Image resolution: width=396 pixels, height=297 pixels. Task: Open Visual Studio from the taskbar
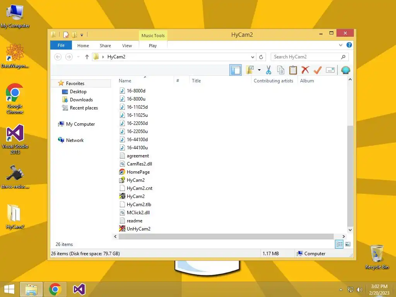(79, 289)
